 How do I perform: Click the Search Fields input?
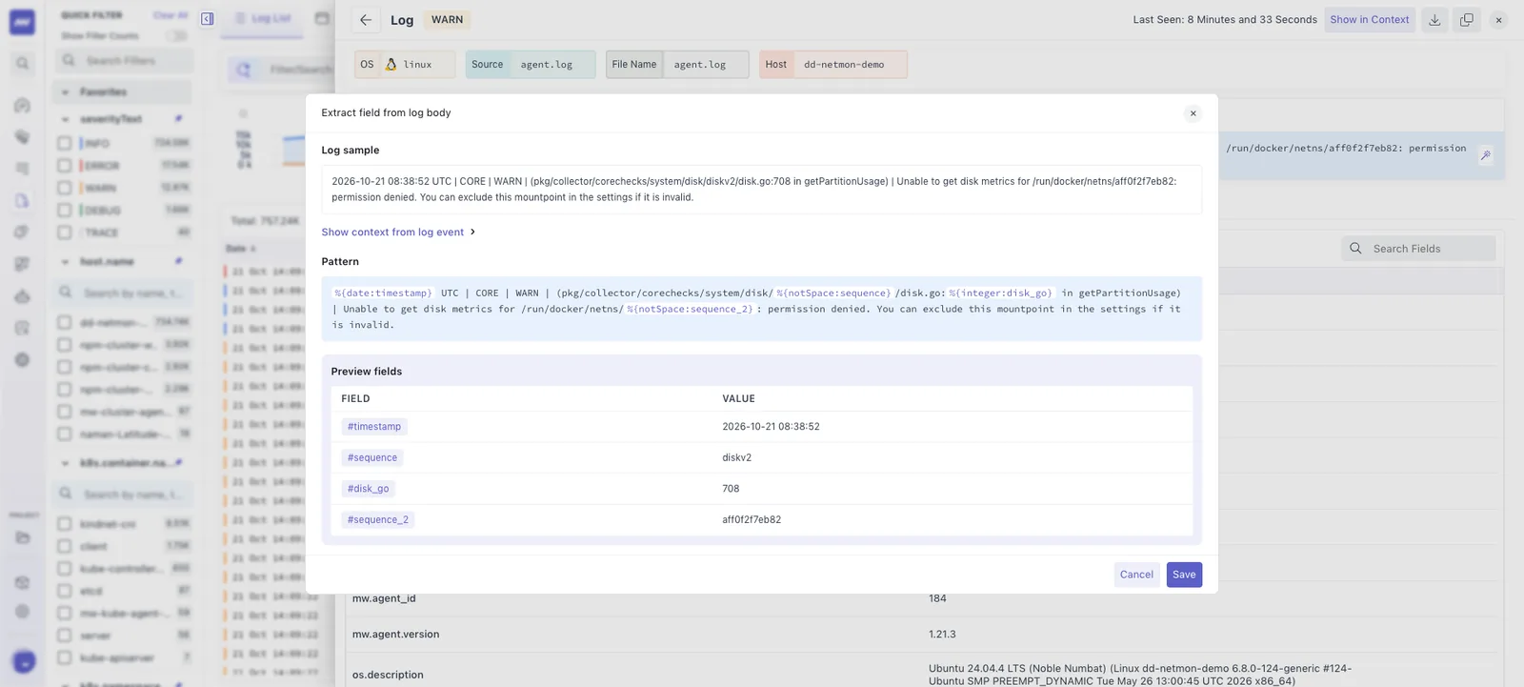1418,249
